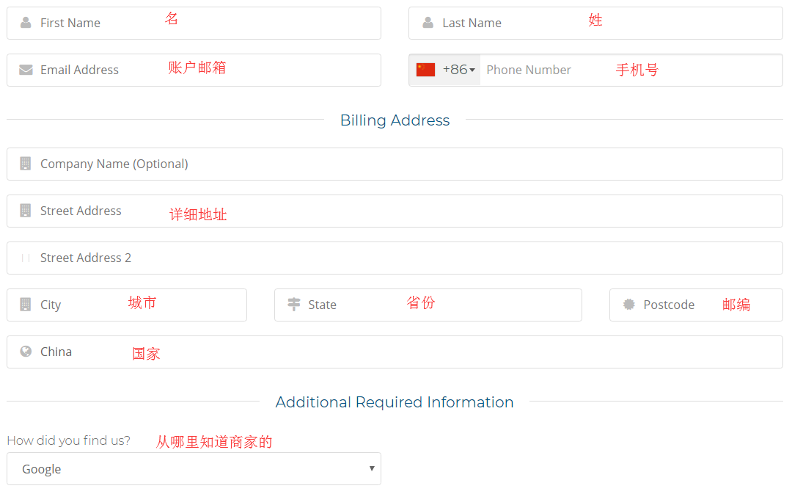Screen dimensions: 792x494
Task: Click the building icon beside Street Address
Action: (25, 211)
